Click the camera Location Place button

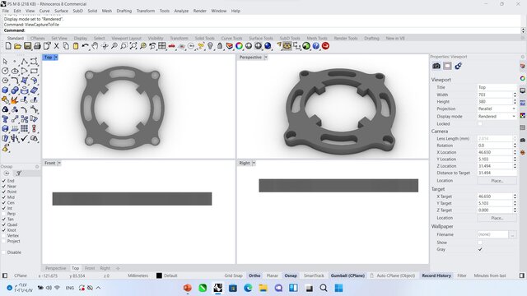pos(497,181)
